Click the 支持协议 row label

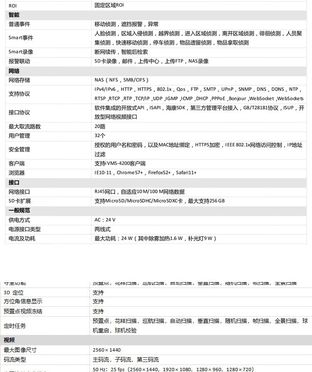[20, 94]
